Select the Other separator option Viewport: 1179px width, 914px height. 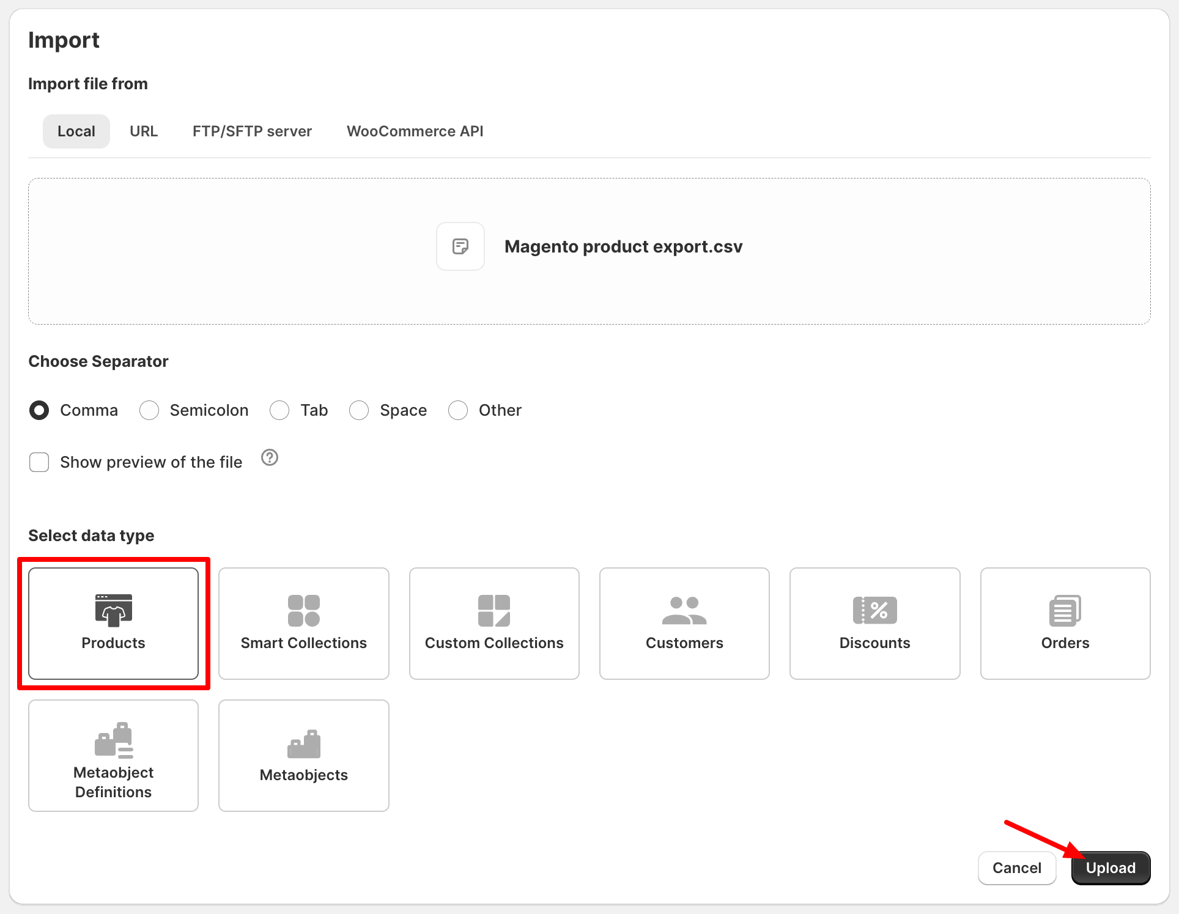click(458, 410)
